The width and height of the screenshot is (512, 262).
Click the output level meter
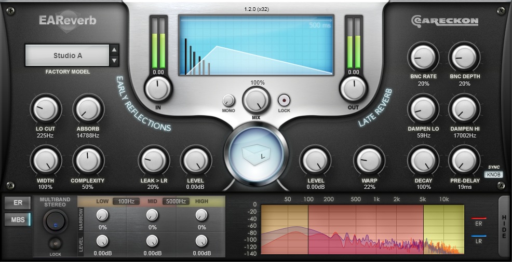coord(354,43)
